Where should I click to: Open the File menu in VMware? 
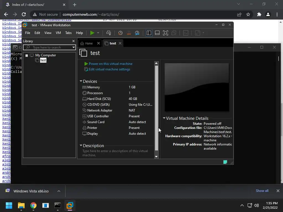pyautogui.click(x=28, y=33)
